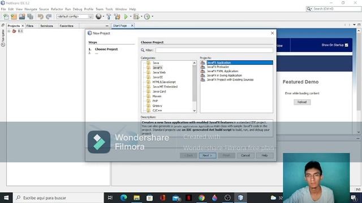Viewport: 362px width, 203px height.
Task: Open OBS Studio from the taskbar
Action: click(x=227, y=198)
